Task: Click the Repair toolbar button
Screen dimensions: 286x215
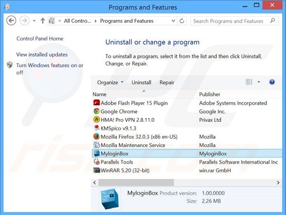Action: pos(167,82)
